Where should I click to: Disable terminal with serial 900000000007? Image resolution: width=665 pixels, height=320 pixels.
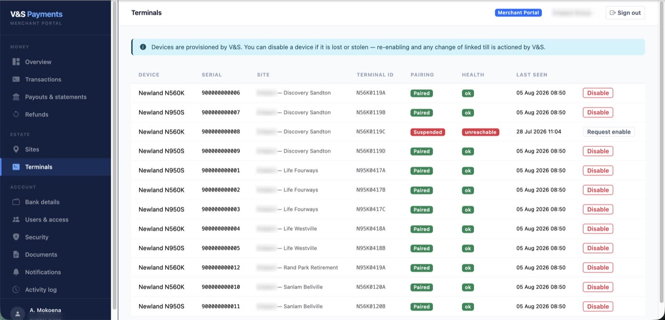point(598,113)
